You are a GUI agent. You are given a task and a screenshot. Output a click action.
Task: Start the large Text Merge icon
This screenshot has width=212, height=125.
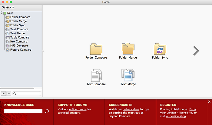coord(128,75)
